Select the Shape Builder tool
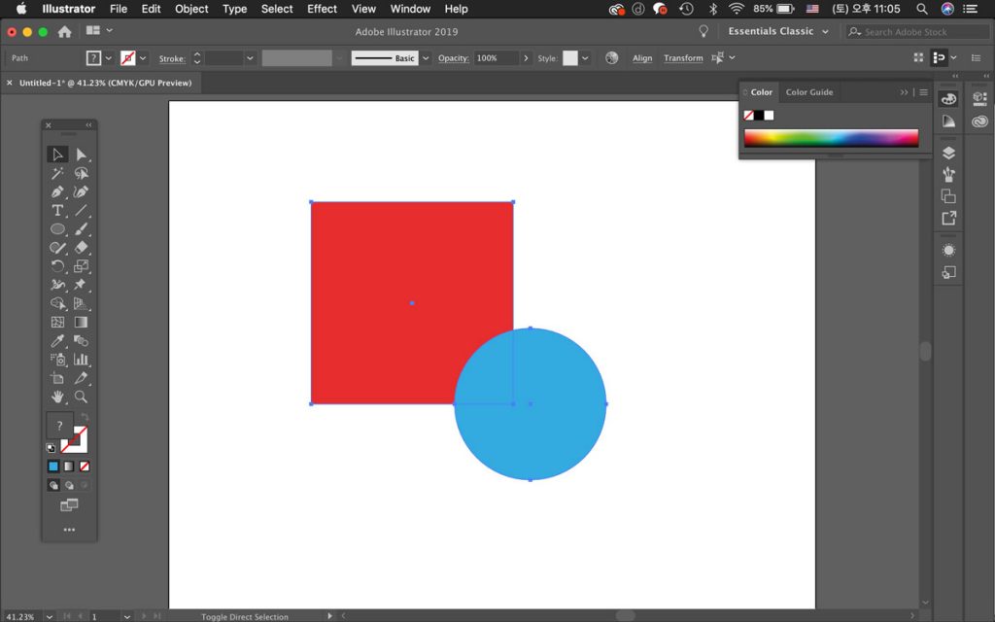This screenshot has width=995, height=622. click(57, 303)
